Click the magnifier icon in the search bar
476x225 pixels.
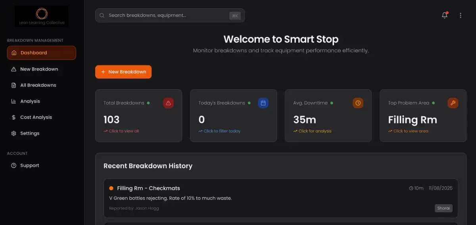pyautogui.click(x=102, y=15)
